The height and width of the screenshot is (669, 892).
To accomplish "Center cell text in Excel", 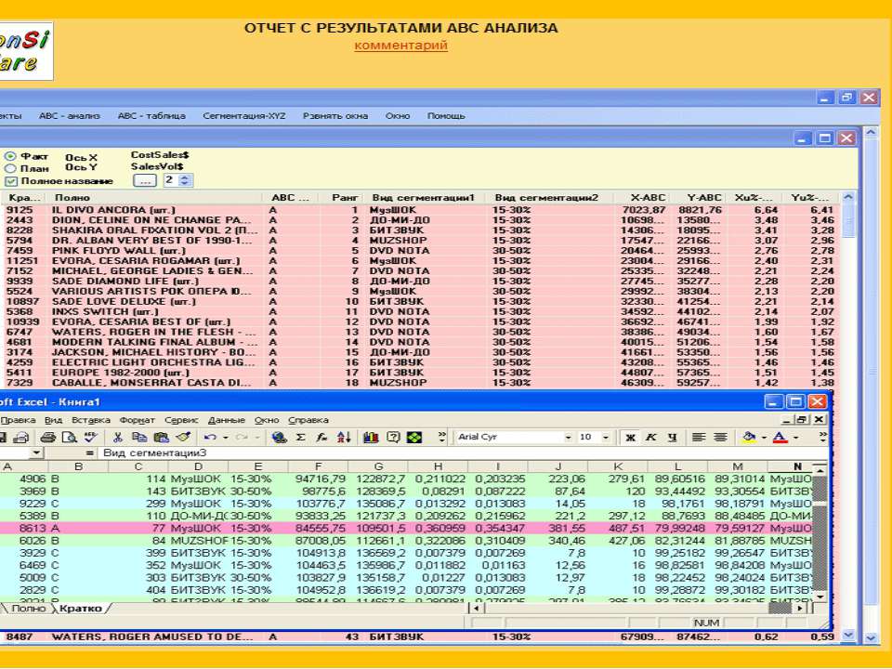I will 720,437.
